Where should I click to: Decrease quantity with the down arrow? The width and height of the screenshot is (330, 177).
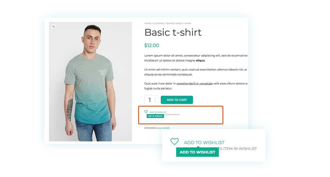(x=155, y=101)
